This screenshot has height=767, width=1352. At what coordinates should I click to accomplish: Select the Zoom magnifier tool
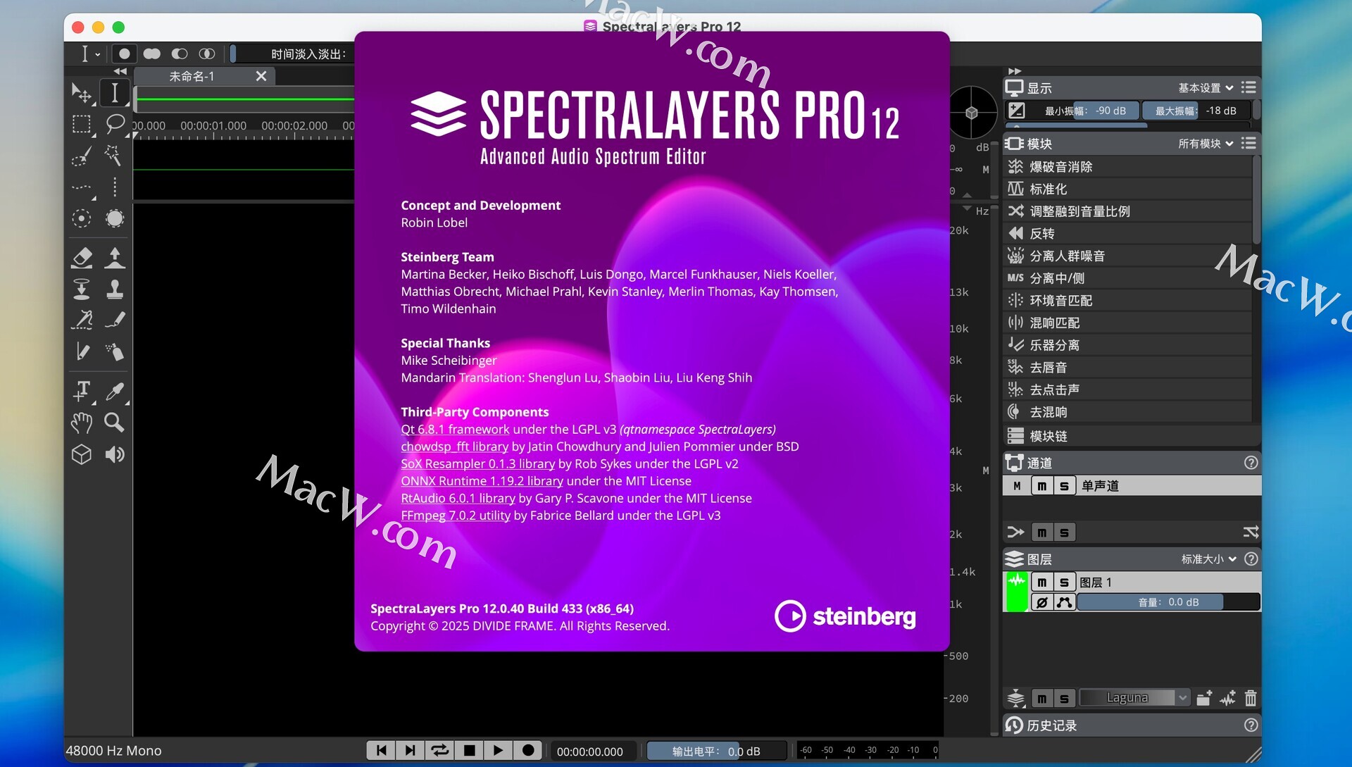pyautogui.click(x=114, y=423)
